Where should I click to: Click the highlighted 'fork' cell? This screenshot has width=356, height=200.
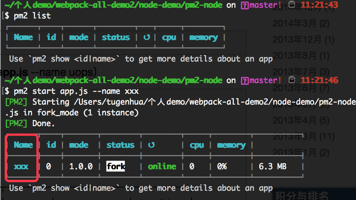coord(116,166)
